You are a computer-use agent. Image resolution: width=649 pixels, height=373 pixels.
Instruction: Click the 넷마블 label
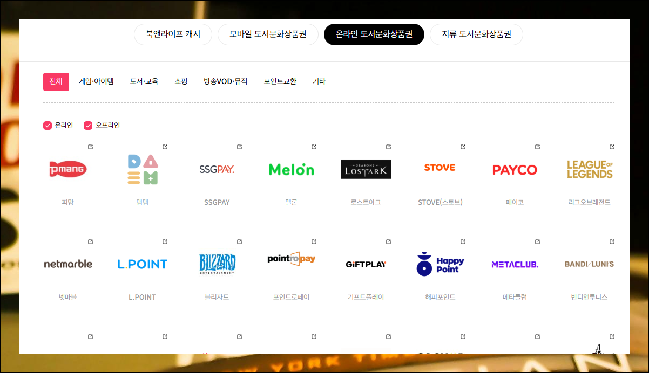68,297
